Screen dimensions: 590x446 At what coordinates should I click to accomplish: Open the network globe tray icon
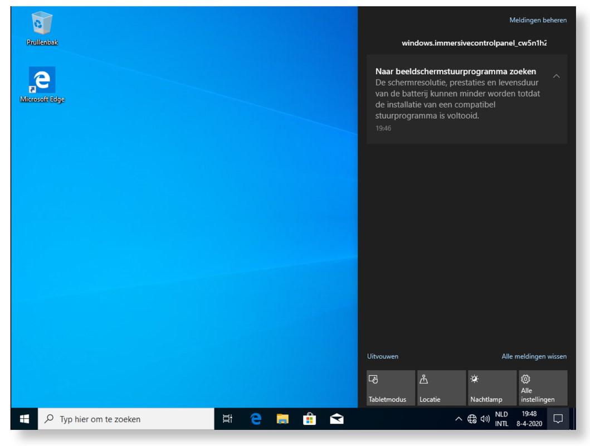(472, 419)
